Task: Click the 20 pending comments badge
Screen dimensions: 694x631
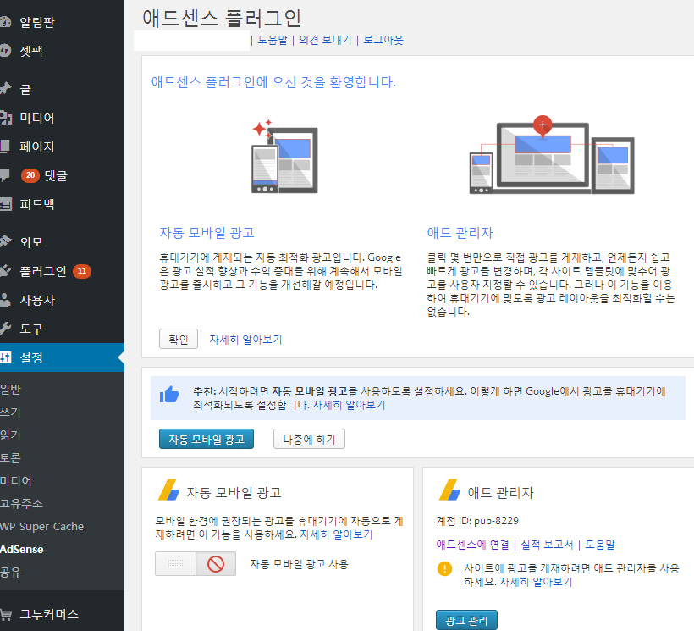Action: click(x=30, y=175)
